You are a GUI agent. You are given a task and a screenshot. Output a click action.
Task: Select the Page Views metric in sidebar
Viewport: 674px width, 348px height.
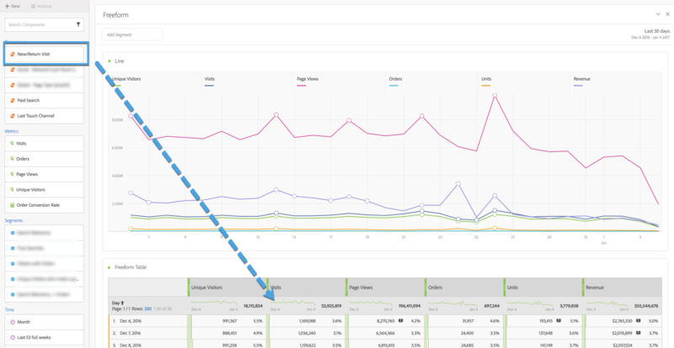point(45,174)
